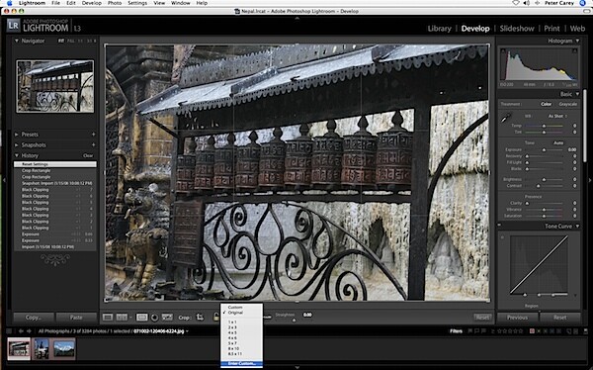The width and height of the screenshot is (593, 370).
Task: Click the Paste button
Action: 76,318
